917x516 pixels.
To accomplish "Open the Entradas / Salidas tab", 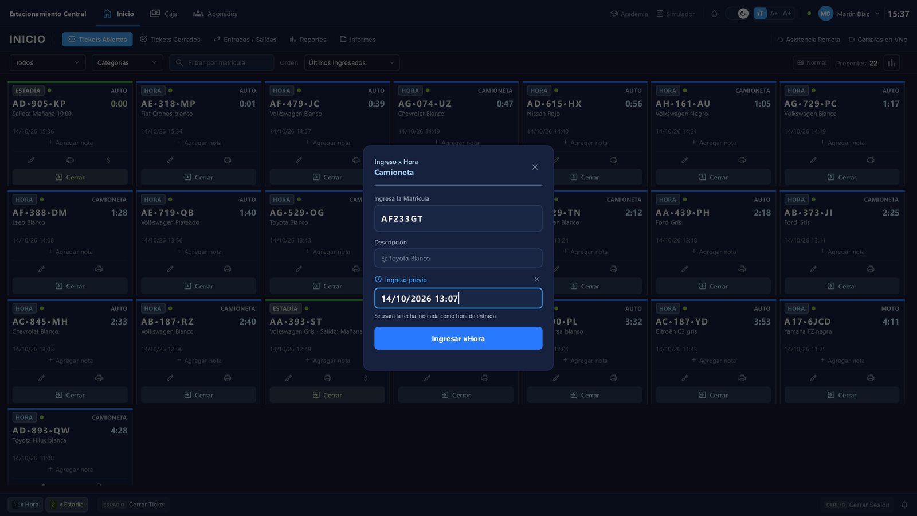I will pyautogui.click(x=245, y=40).
